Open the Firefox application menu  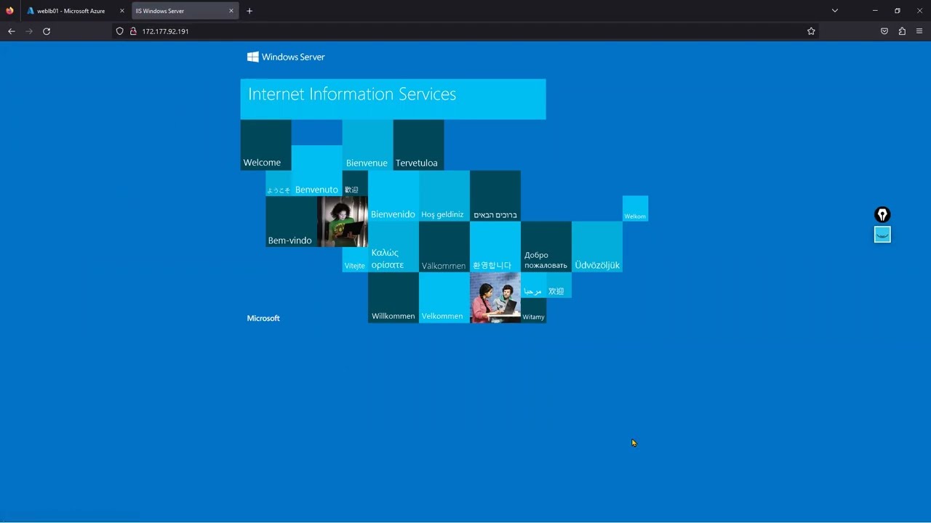(919, 31)
